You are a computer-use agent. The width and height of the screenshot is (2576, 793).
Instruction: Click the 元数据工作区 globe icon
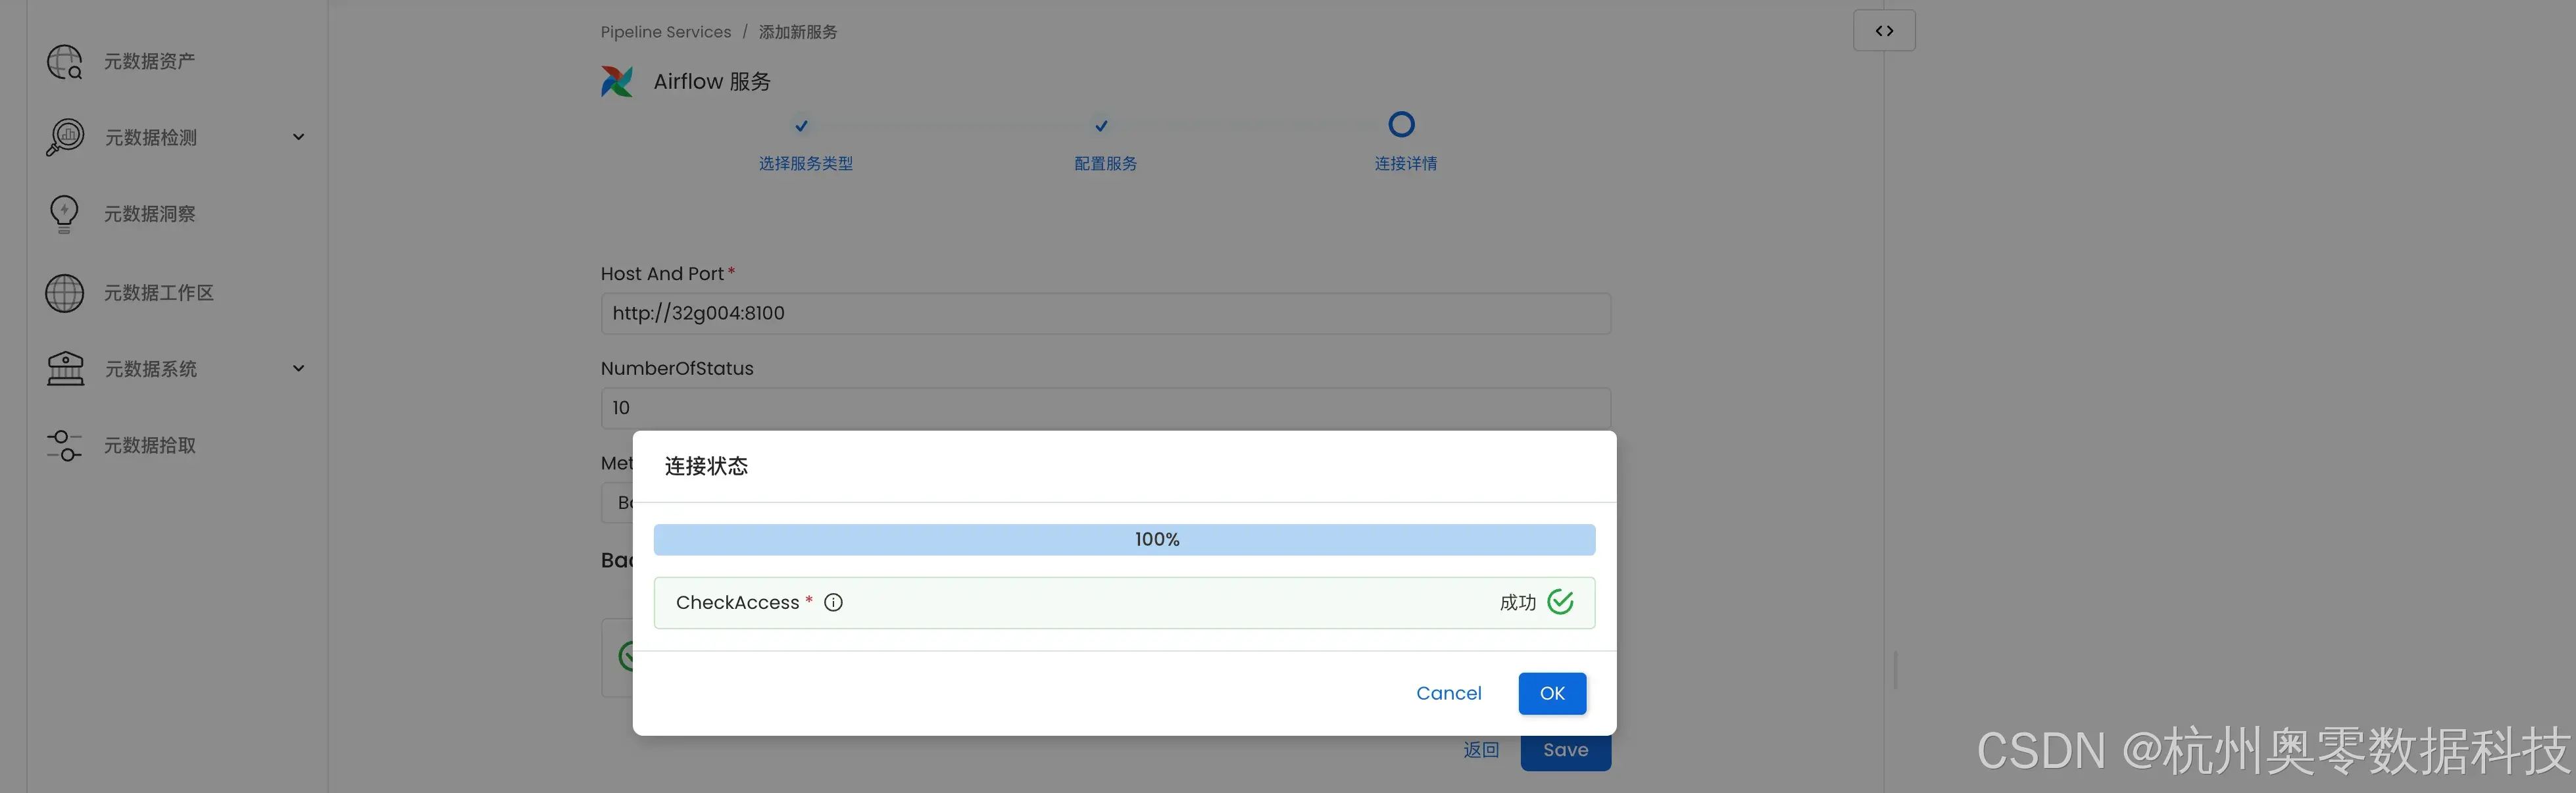pyautogui.click(x=65, y=293)
